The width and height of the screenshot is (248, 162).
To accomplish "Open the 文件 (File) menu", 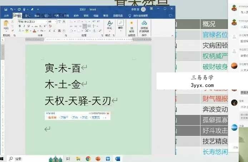I will [x=6, y=16].
